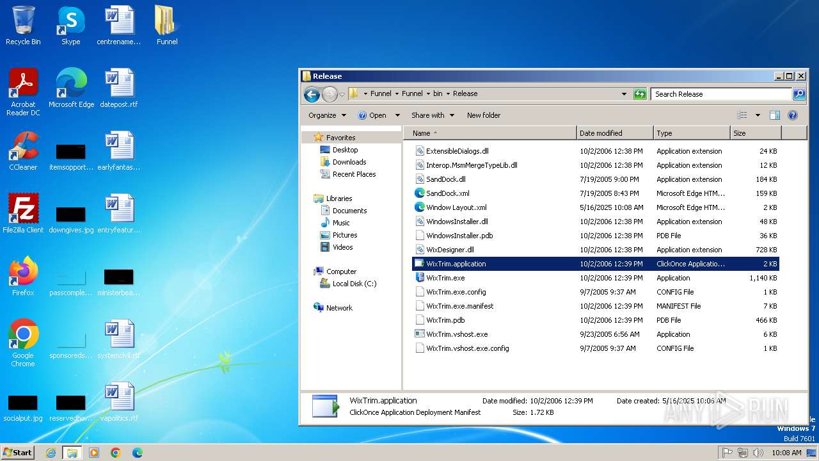Open Documents library
The image size is (819, 461).
(349, 211)
